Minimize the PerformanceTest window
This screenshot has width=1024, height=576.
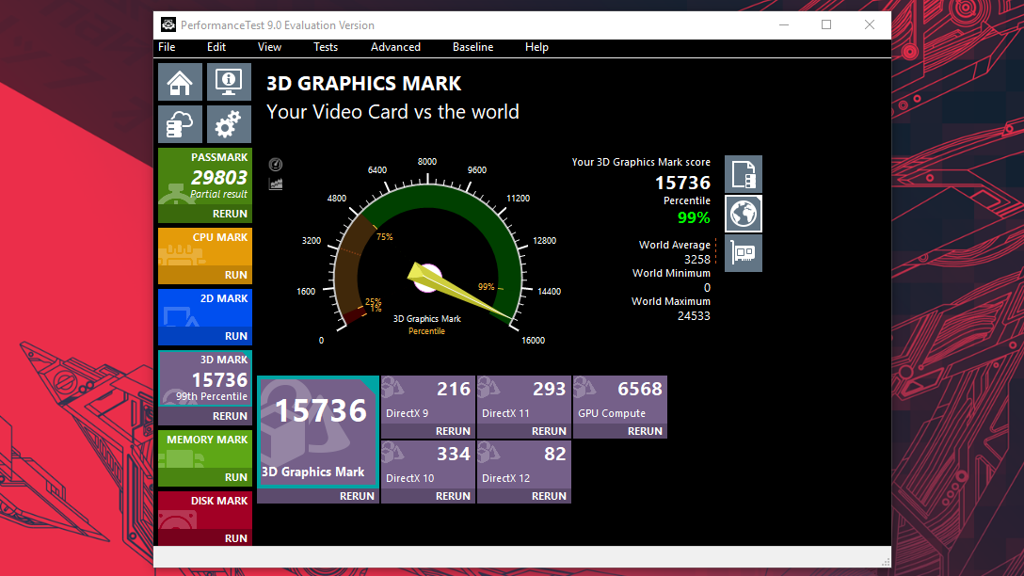pos(784,24)
